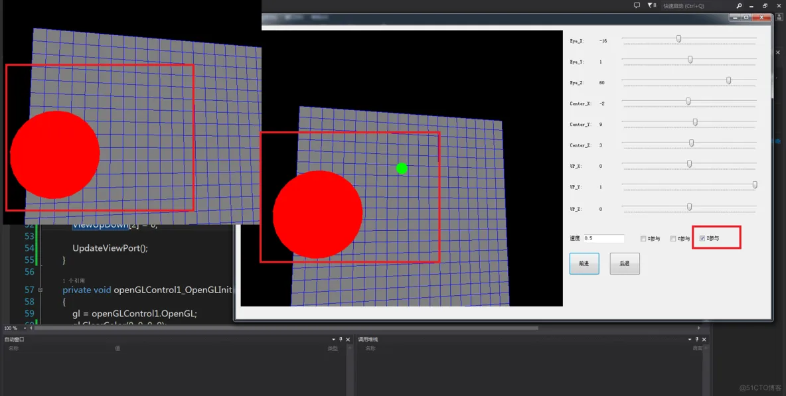
Task: Click the Center_Y slider thumb
Action: [x=695, y=122]
